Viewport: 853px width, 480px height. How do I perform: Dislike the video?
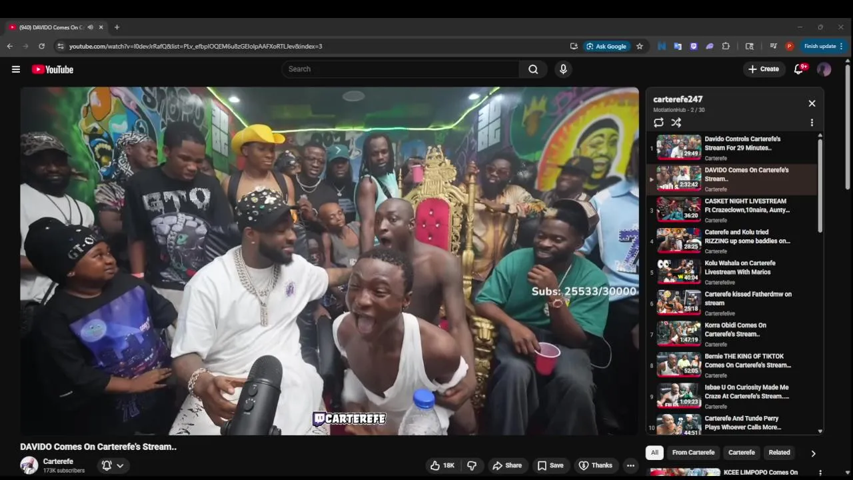[472, 465]
